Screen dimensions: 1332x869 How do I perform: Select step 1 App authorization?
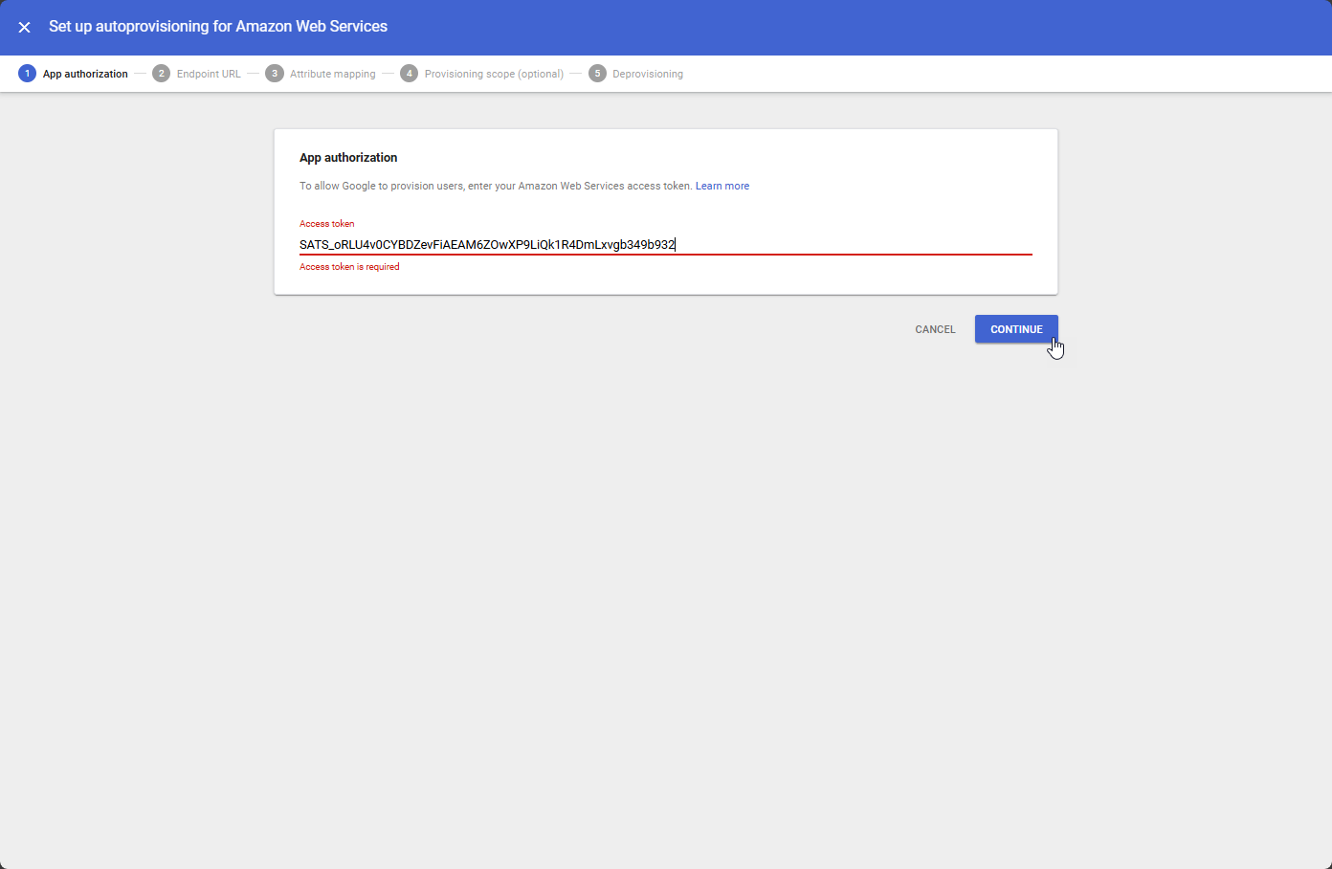tap(74, 74)
